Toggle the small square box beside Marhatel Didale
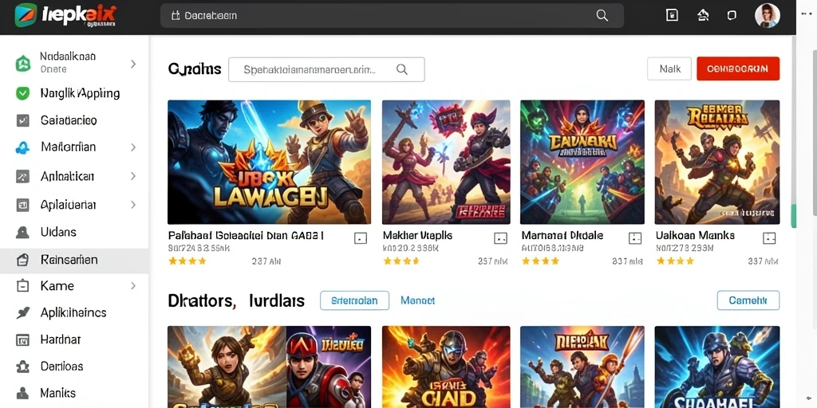 point(634,238)
